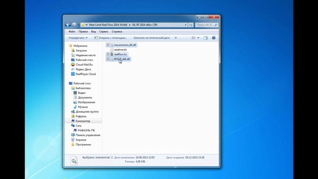The width and height of the screenshot is (318, 179).
Task: Select Избранное in the navigation pane
Action: [x=80, y=46]
